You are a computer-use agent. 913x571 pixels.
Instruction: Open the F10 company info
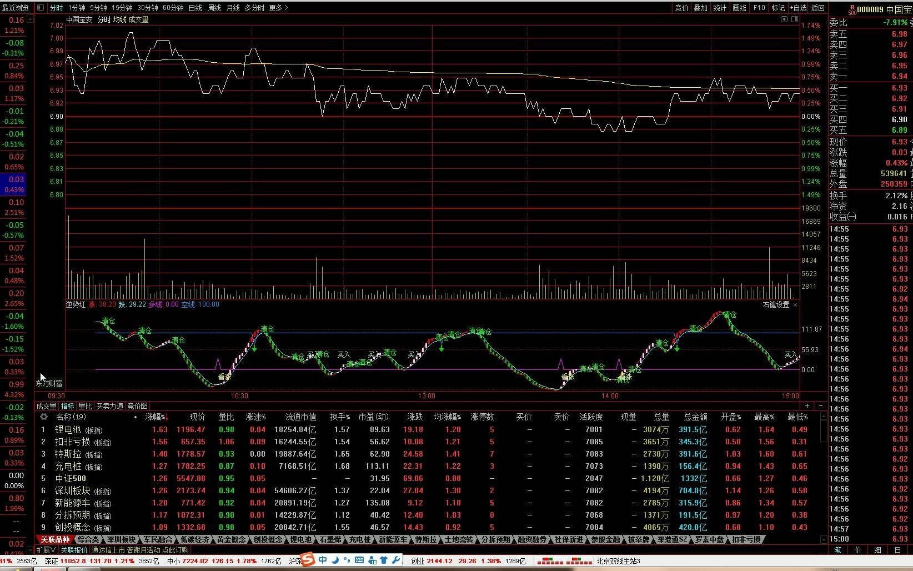759,8
